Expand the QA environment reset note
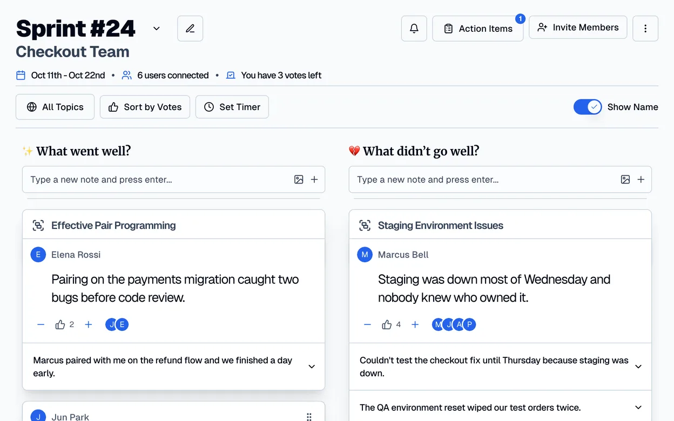 click(638, 408)
